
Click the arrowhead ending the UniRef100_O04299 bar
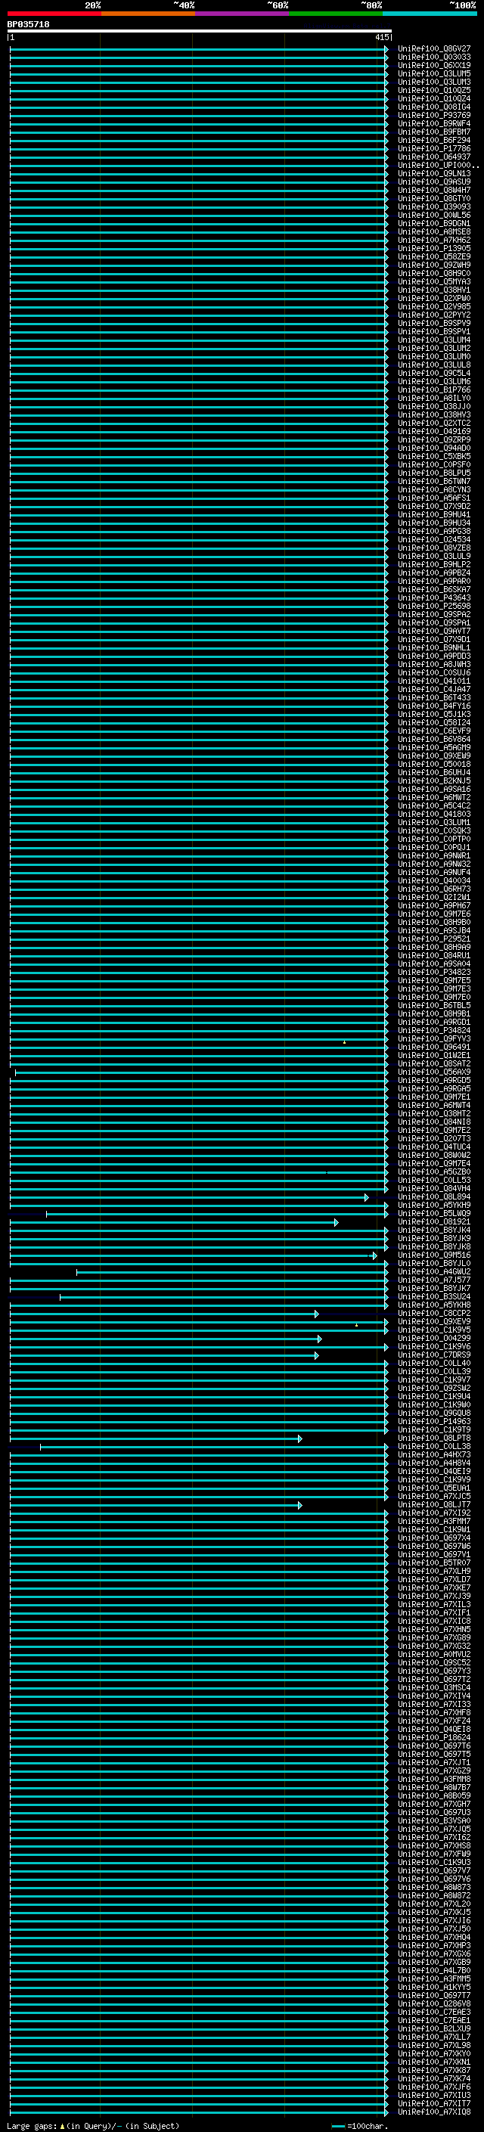click(x=319, y=1339)
